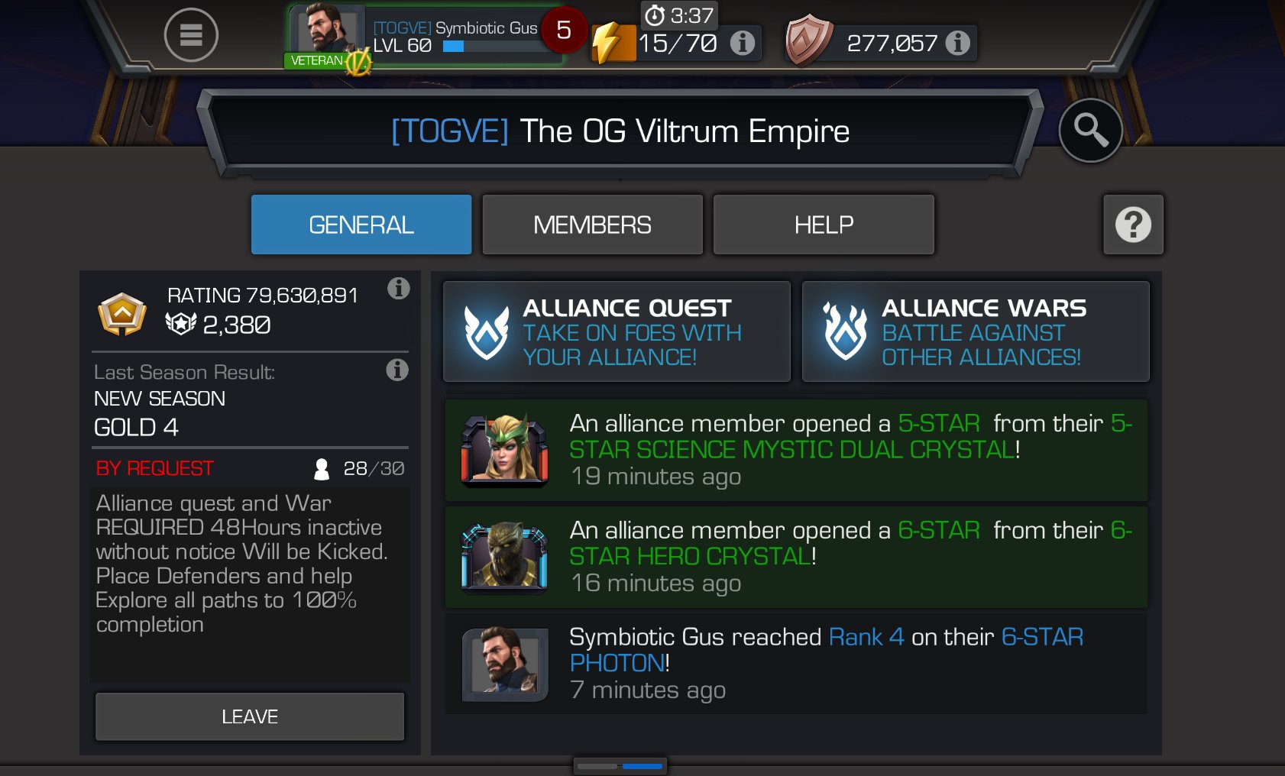Open the question mark help icon
This screenshot has height=776, width=1285.
pyautogui.click(x=1133, y=225)
